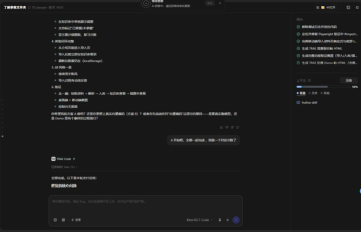
Task: Click the bullet line containing 'localStorage'
Action: [x=81, y=61]
